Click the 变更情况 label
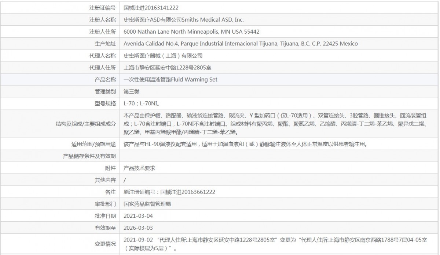The image size is (440, 255). point(105,244)
